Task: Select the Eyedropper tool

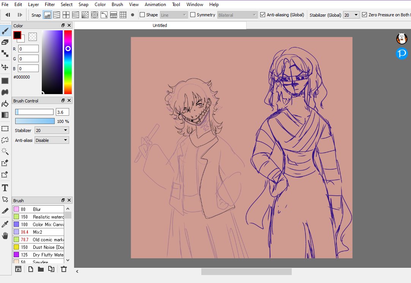Action: pyautogui.click(x=5, y=224)
